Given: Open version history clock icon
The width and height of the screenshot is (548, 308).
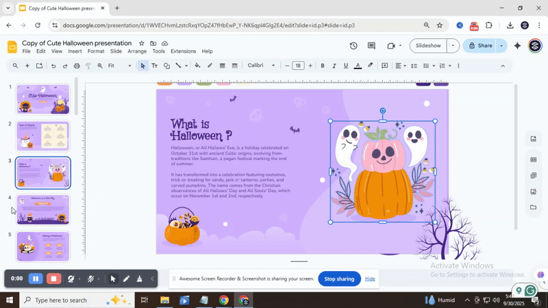Looking at the screenshot, I should 353,46.
